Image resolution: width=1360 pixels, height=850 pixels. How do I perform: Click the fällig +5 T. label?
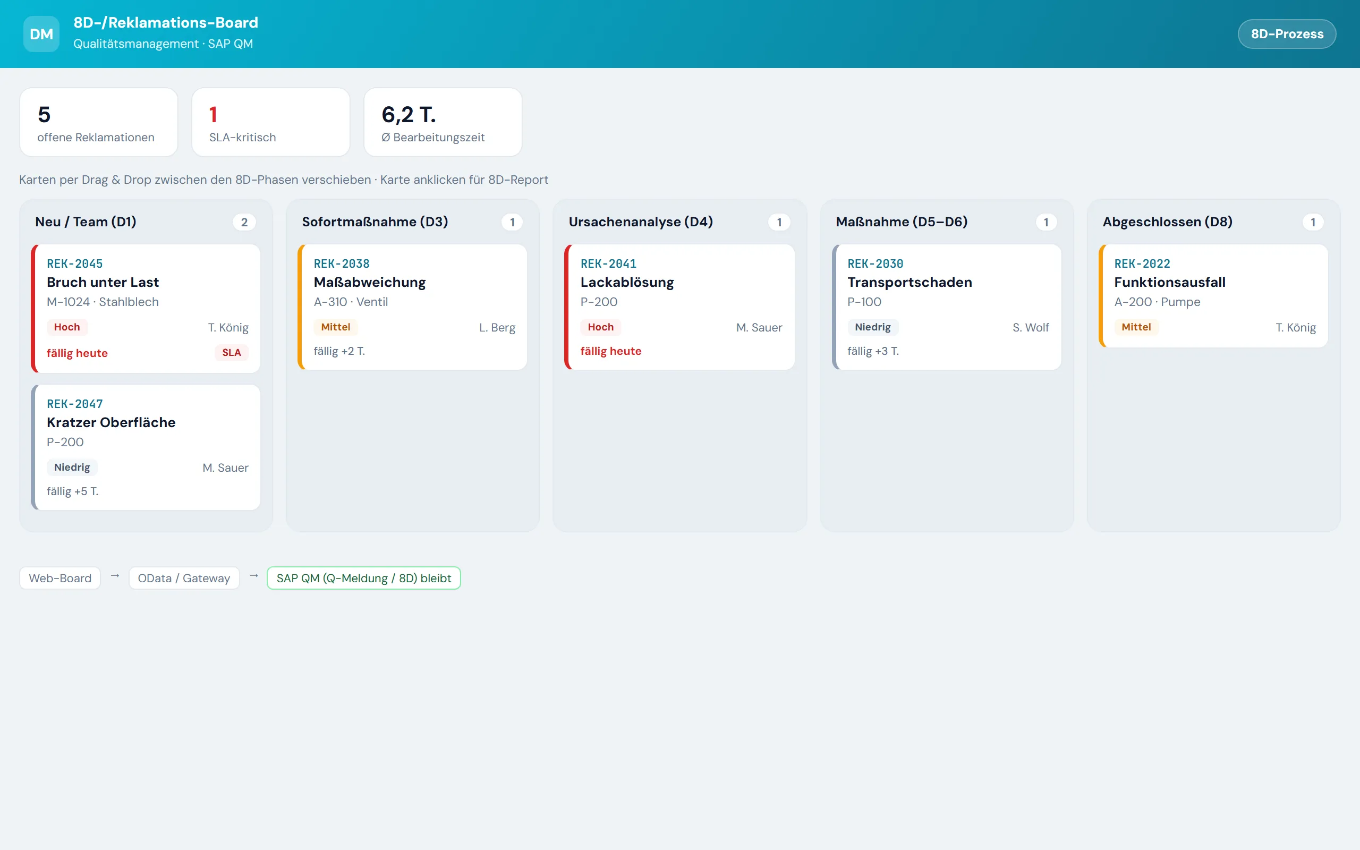[72, 491]
